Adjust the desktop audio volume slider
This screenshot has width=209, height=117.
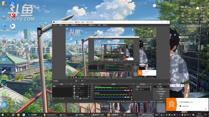pyautogui.click(x=111, y=97)
